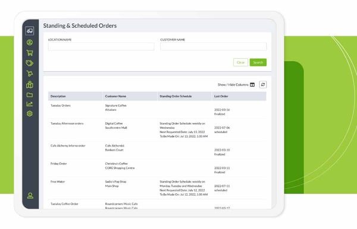This screenshot has height=229, width=357.
Task: Open Show / Hide Columns chooser
Action: 236,85
